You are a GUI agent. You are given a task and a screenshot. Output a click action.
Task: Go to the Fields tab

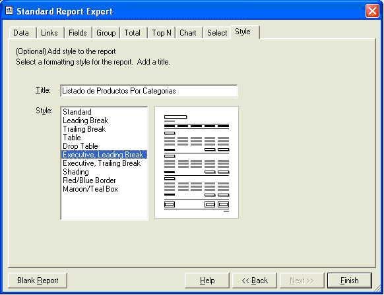[77, 33]
